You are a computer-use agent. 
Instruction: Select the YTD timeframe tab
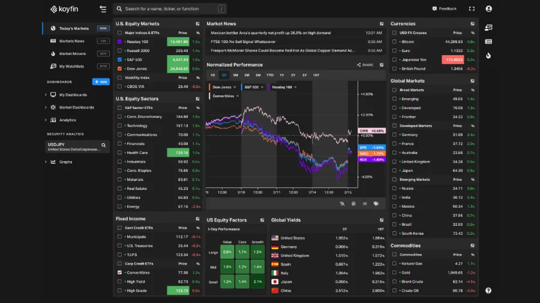pos(269,75)
